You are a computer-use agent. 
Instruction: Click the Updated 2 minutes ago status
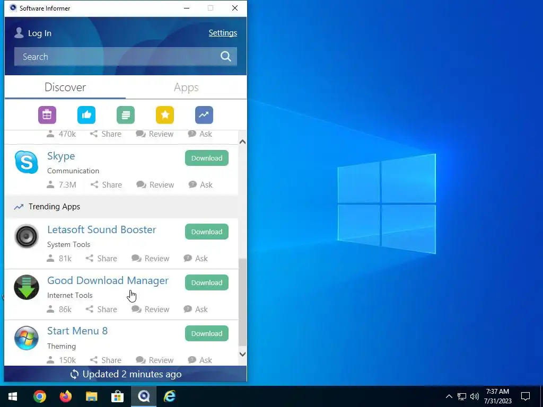click(x=126, y=374)
